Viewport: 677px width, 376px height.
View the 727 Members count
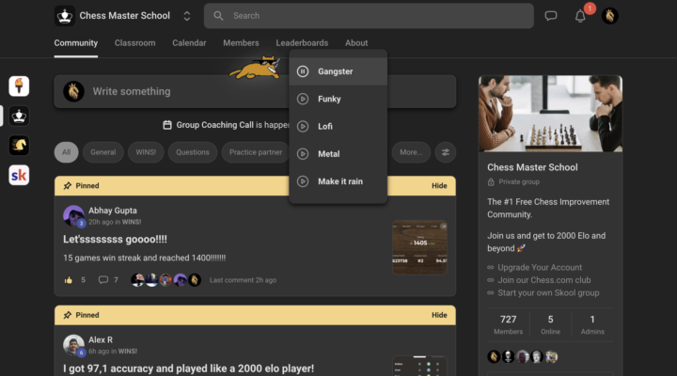coord(508,324)
